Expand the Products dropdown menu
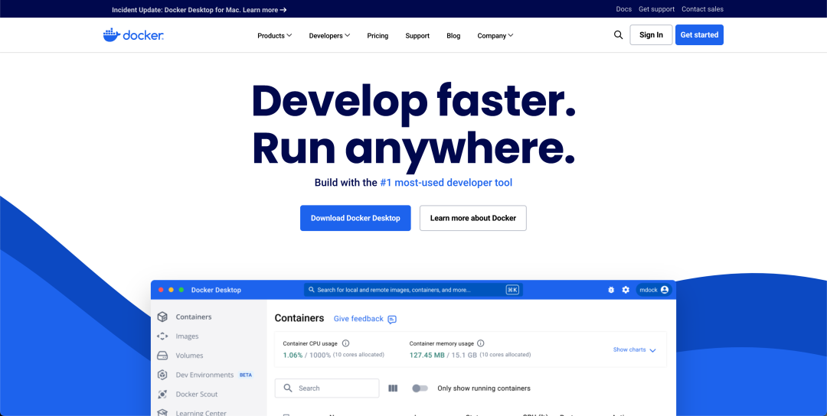Screen dimensions: 827x416 pos(274,36)
